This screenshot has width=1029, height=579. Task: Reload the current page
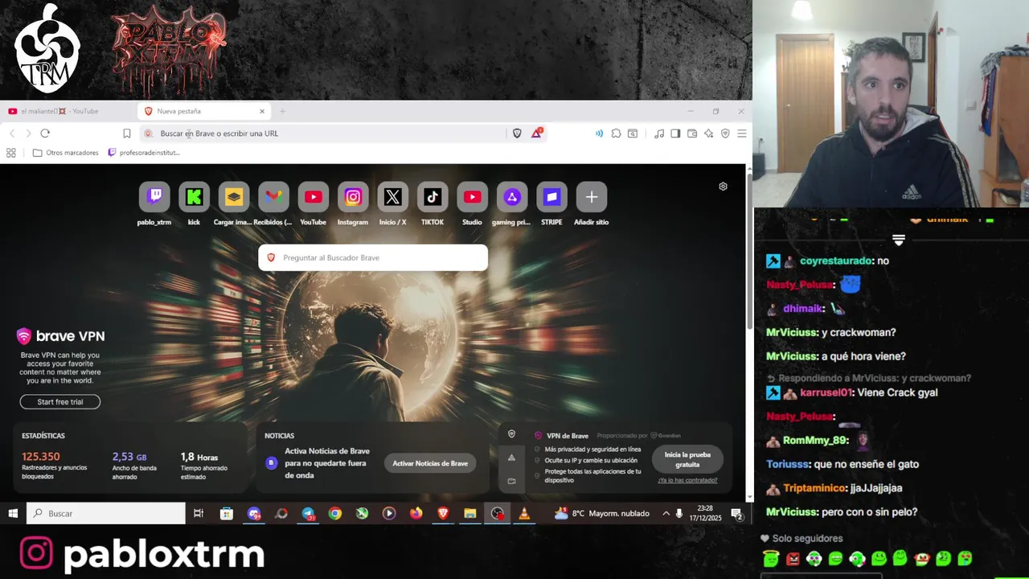tap(45, 133)
